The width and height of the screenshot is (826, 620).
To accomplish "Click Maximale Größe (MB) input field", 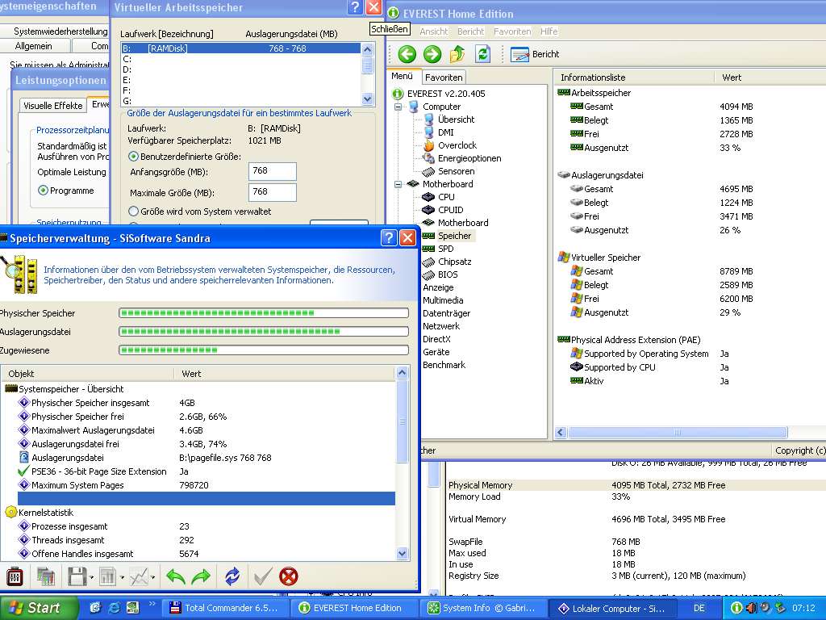I will [x=273, y=192].
